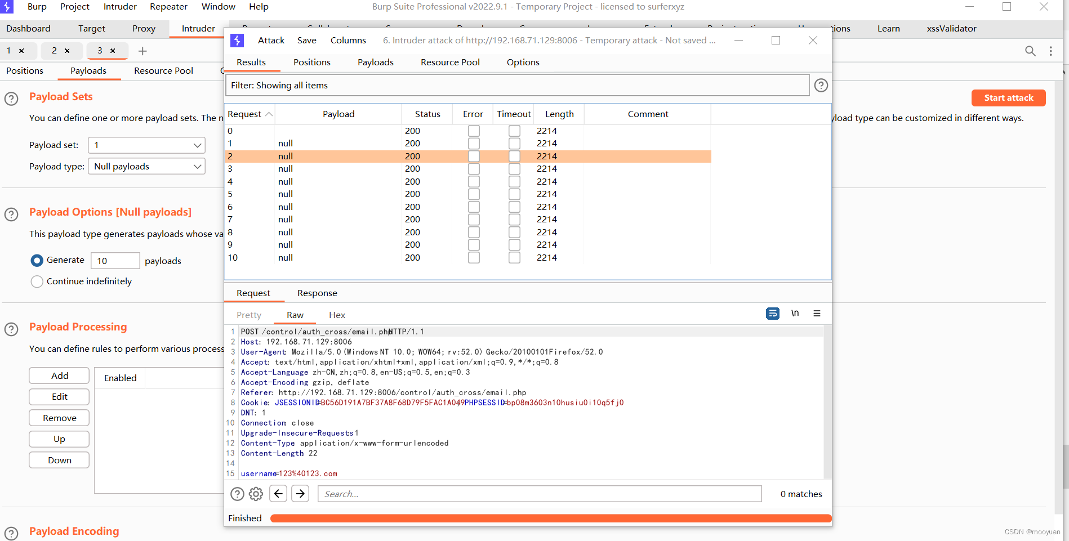1069x541 pixels.
Task: Open Payload Processing help icon
Action: pyautogui.click(x=11, y=329)
